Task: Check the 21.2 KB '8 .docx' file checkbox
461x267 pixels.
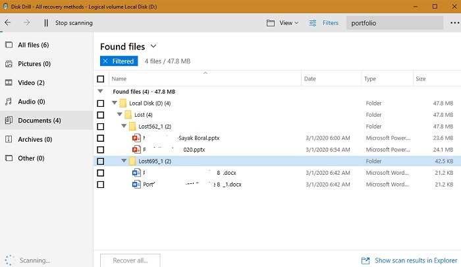Action: tap(101, 173)
